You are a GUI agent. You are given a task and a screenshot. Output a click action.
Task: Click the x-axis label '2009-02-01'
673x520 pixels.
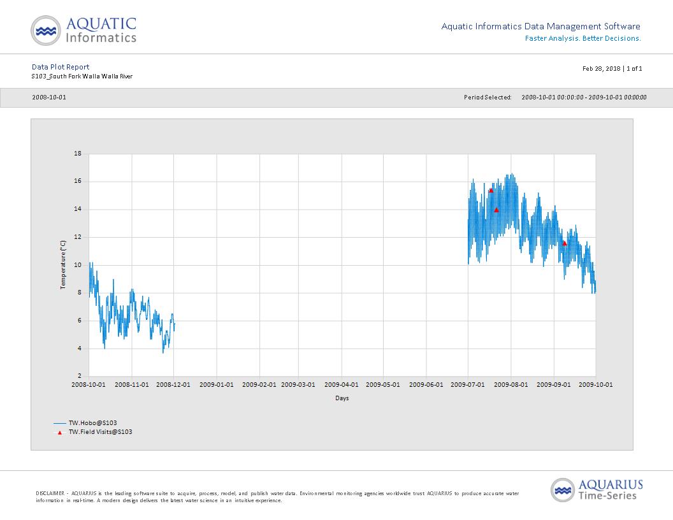pyautogui.click(x=259, y=385)
